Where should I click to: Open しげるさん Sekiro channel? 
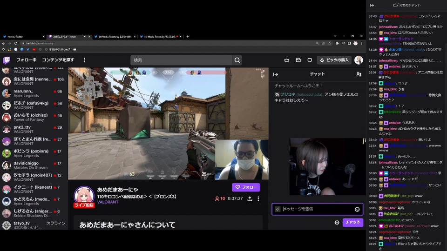pyautogui.click(x=34, y=213)
